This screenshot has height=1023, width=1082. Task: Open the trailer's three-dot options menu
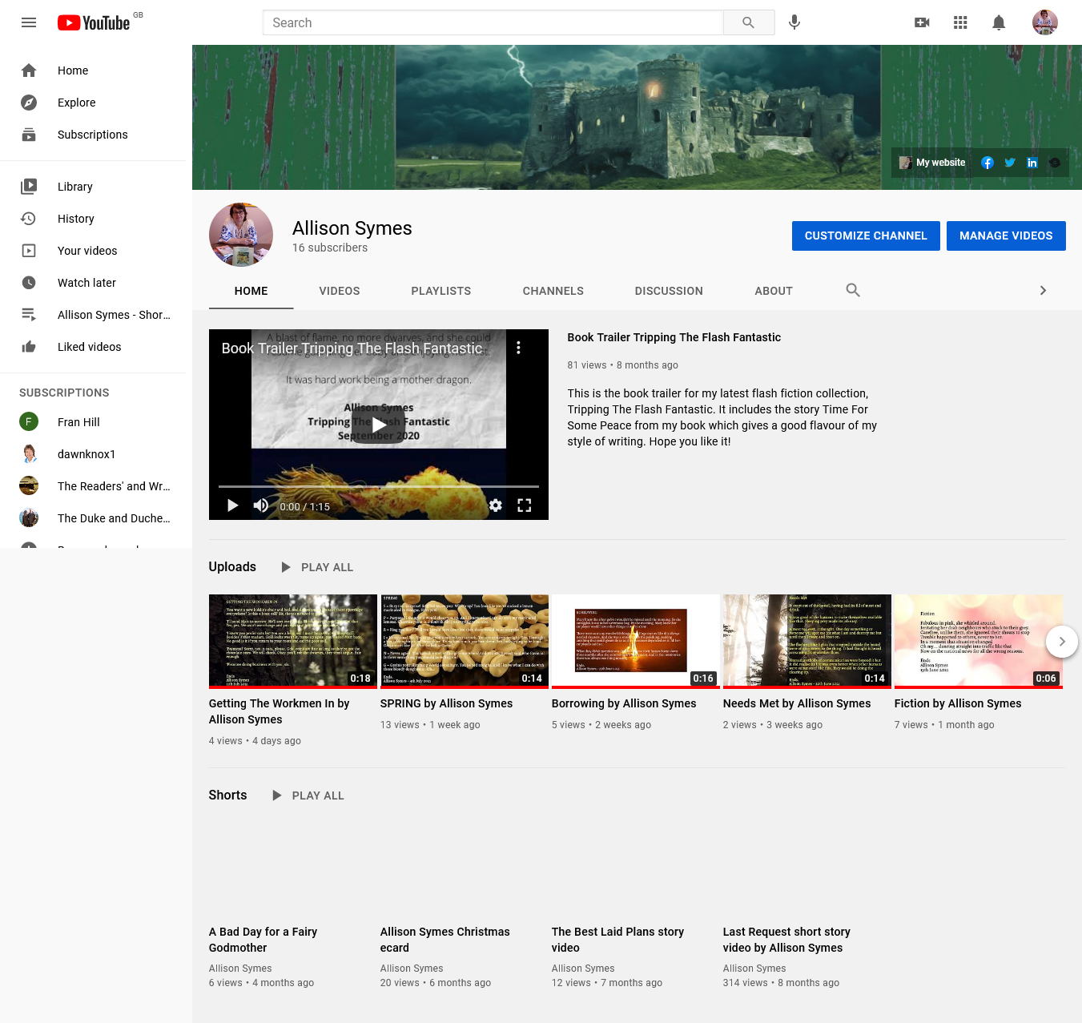pyautogui.click(x=518, y=348)
